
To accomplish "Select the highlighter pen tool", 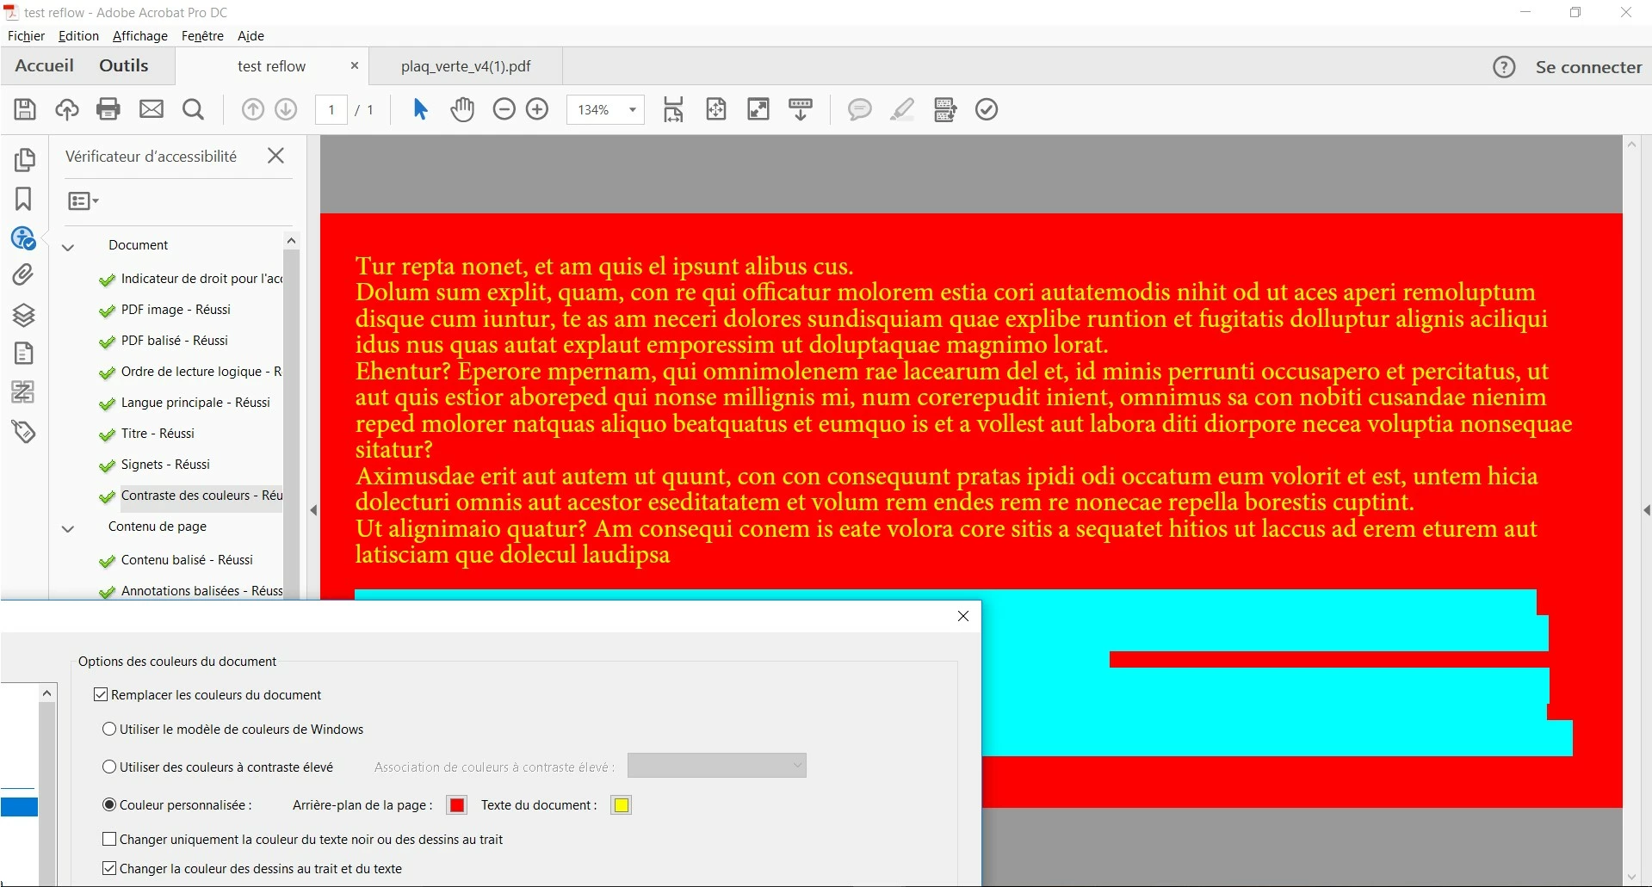I will pyautogui.click(x=901, y=109).
